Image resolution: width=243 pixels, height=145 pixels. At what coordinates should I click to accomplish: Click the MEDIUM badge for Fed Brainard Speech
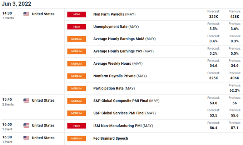click(x=76, y=138)
